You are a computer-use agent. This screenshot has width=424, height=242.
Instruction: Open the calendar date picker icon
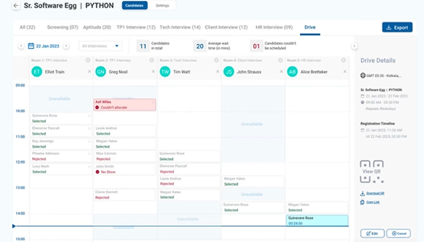click(30, 46)
